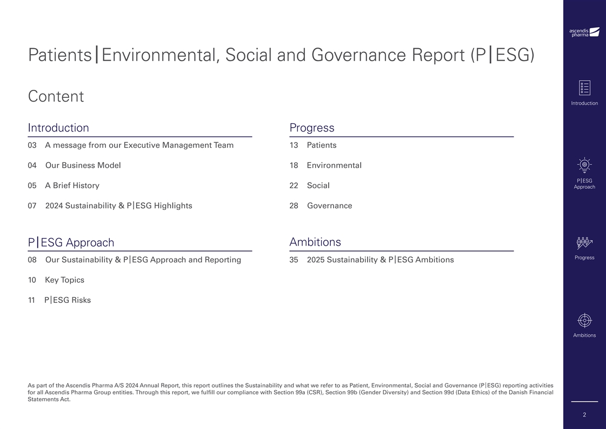This screenshot has height=429, width=606.
Task: Jump to the Environmental section
Action: pyautogui.click(x=334, y=166)
